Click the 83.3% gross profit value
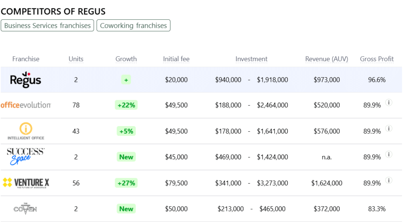 (377, 209)
